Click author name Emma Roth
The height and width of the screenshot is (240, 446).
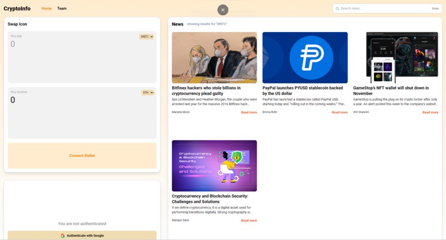[269, 112]
